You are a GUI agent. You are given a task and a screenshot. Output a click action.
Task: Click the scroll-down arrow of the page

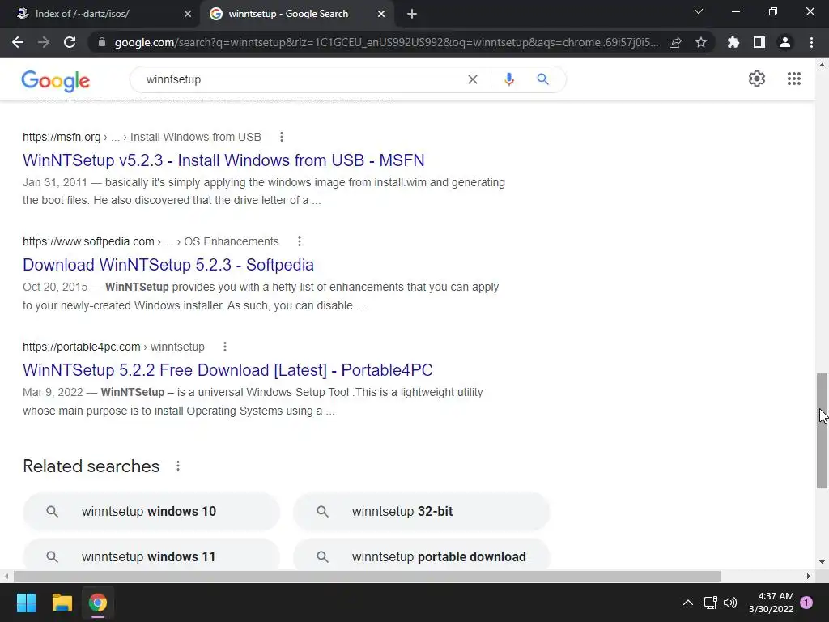coord(822,562)
